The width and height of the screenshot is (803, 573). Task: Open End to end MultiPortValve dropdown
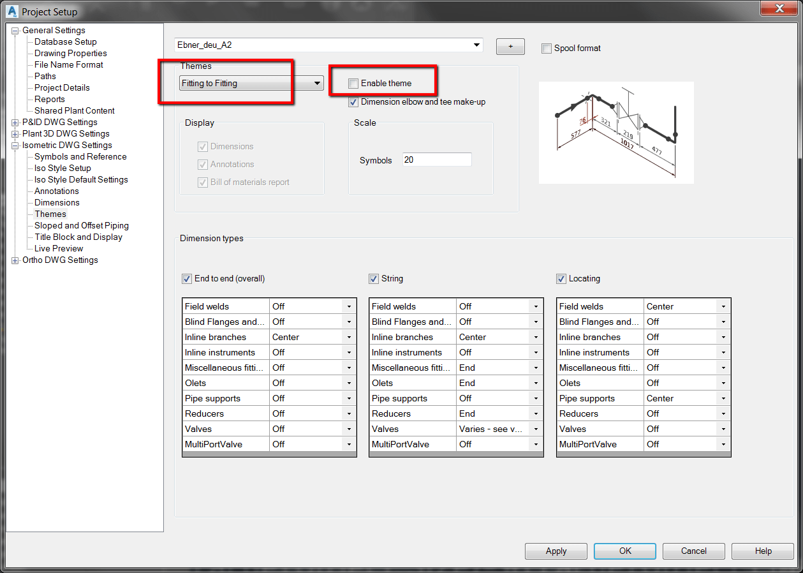[x=350, y=445]
